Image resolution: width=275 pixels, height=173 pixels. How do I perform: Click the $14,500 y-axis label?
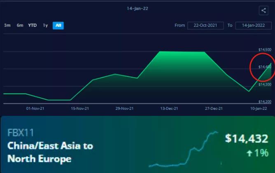click(265, 50)
